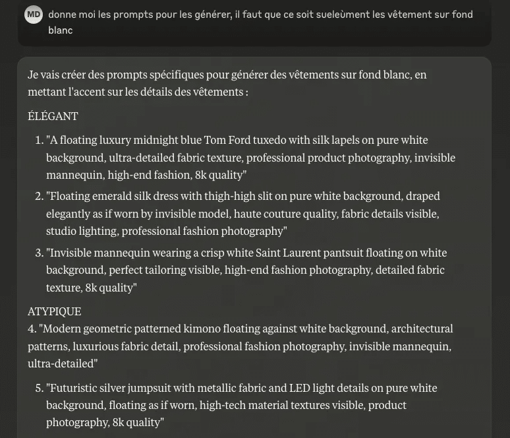Select the Tom Ford tuxedo prompt
This screenshot has height=438, width=510.
[250, 158]
